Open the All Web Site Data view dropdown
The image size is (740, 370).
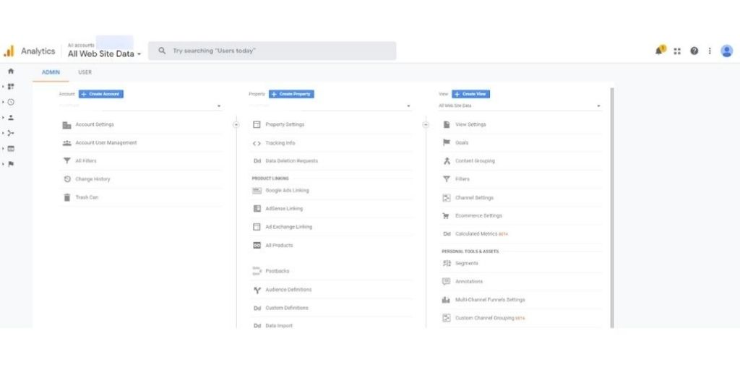tap(520, 106)
